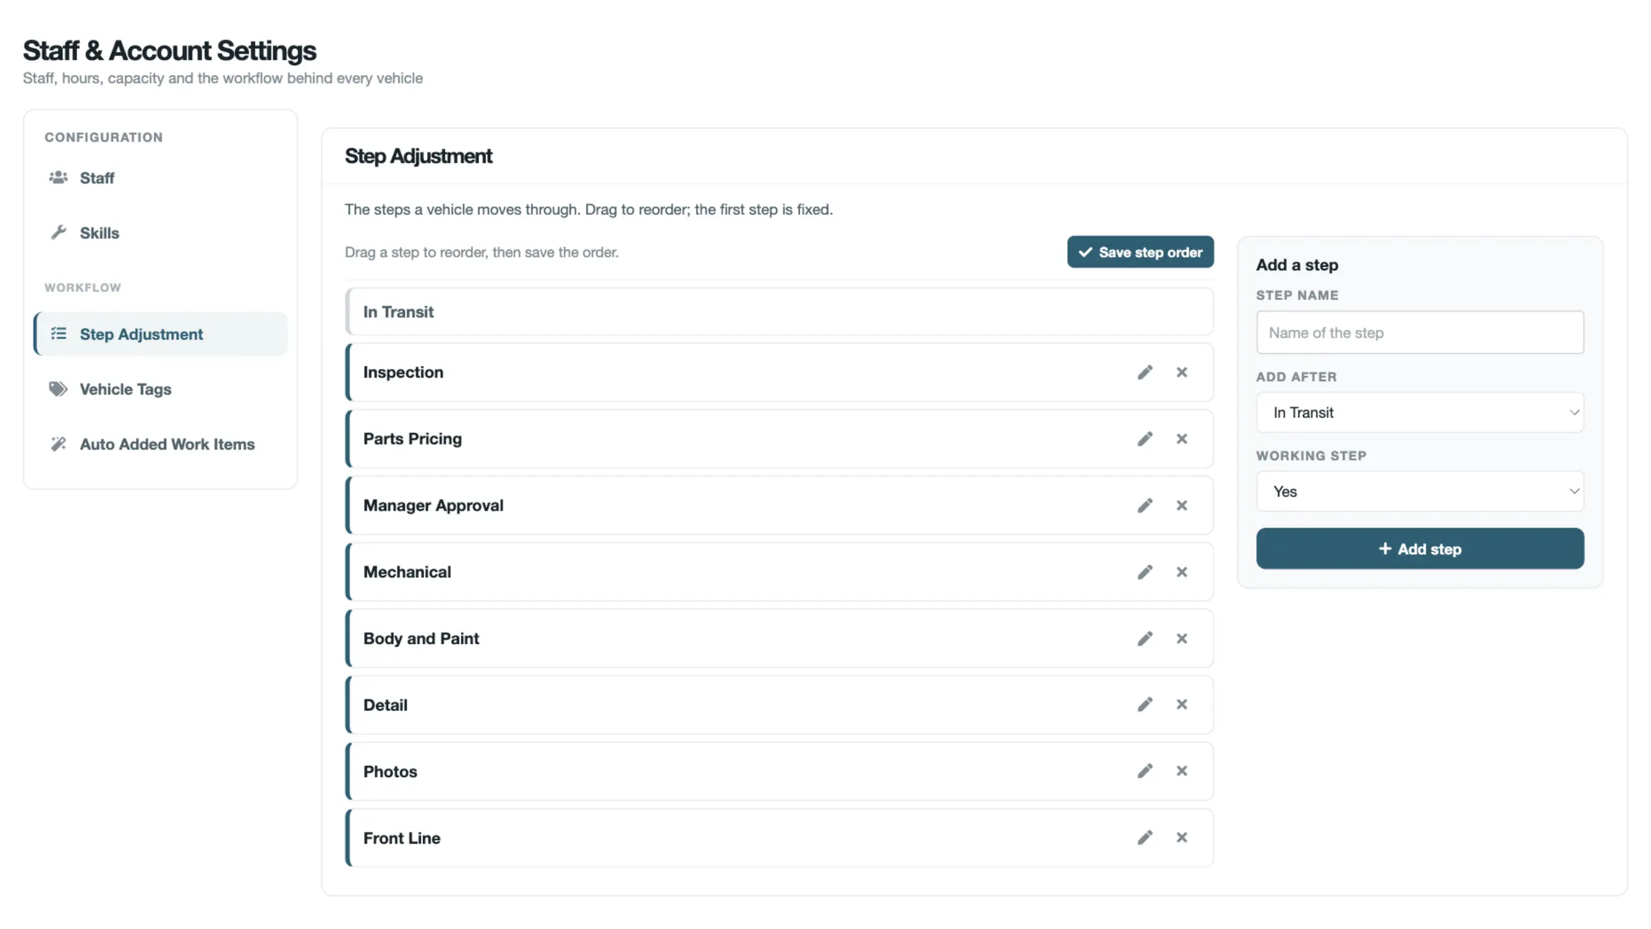Open Vehicle Tags page
This screenshot has height=929, width=1651.
pos(160,389)
